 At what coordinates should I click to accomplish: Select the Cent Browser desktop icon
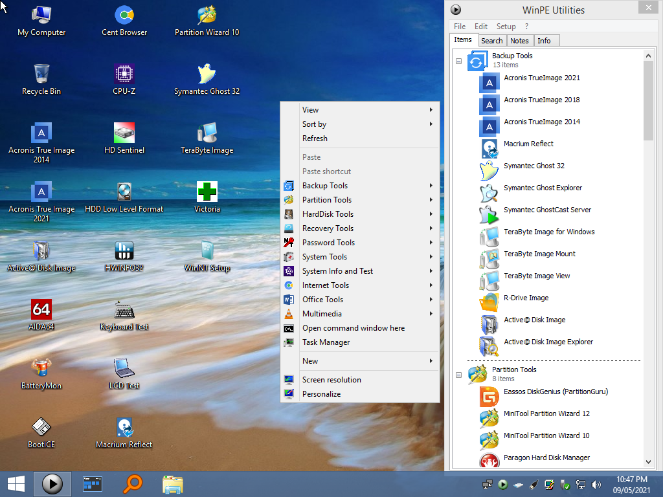124,21
